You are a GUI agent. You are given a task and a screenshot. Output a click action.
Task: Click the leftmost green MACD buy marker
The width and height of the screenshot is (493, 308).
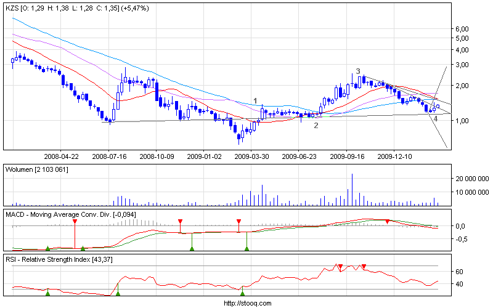[47, 248]
